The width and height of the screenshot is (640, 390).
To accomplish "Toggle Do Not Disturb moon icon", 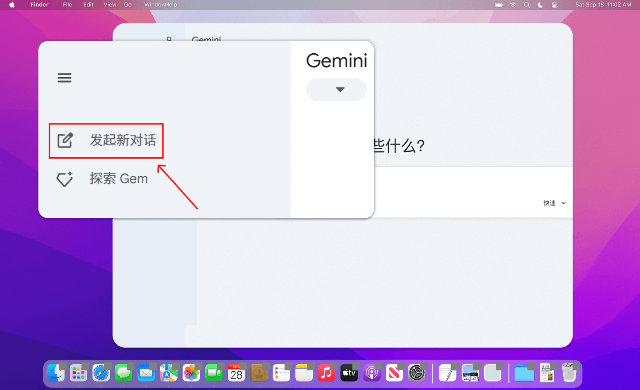I will click(541, 5).
